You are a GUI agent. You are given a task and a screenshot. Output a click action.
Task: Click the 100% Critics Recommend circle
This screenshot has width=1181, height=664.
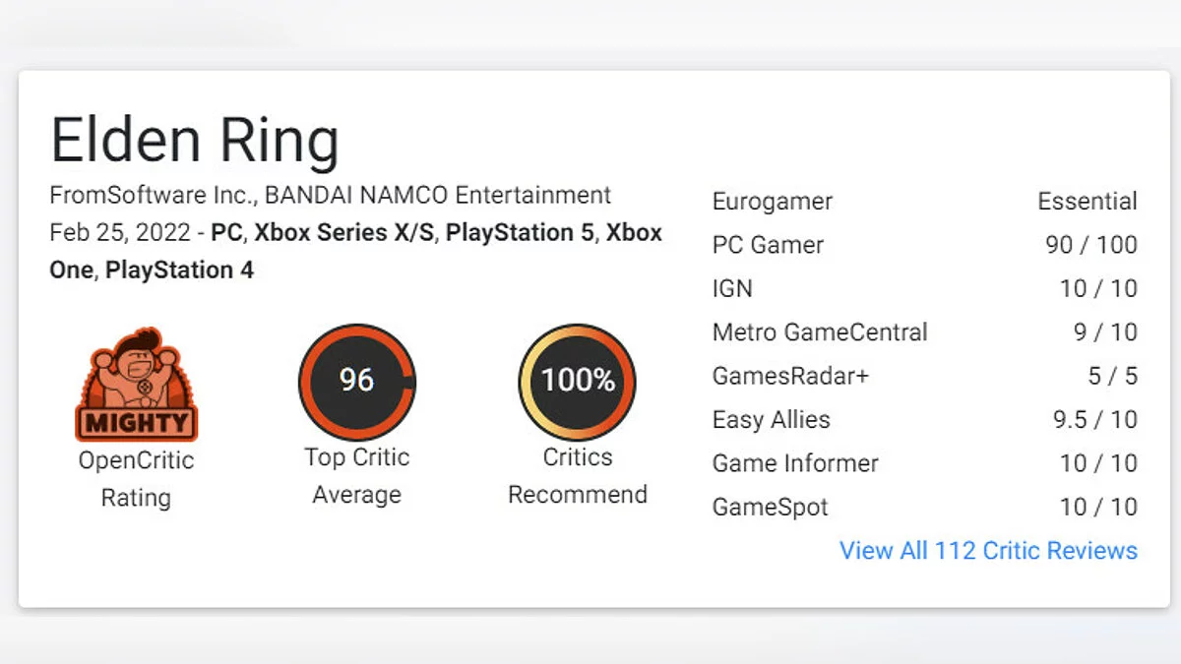coord(577,382)
